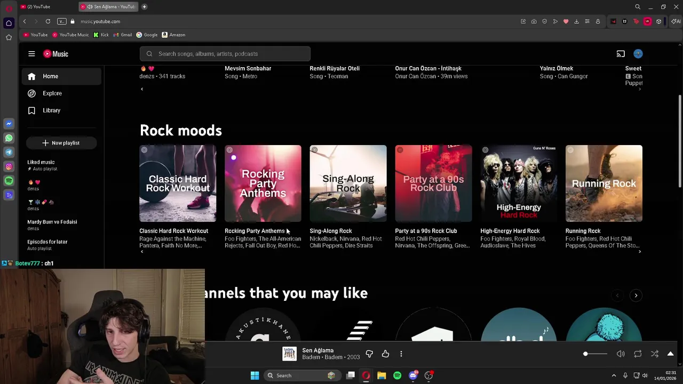Focus the Search songs, albums, artists field
Viewport: 683px width, 384px height.
tap(225, 54)
